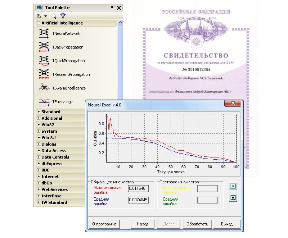
Task: Click the TBackPropagation label text
Action: 68,47
